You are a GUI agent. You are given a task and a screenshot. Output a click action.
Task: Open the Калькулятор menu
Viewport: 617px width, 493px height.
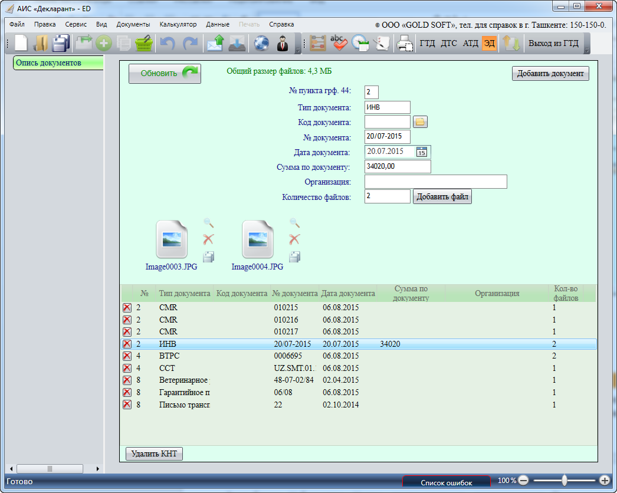(178, 24)
